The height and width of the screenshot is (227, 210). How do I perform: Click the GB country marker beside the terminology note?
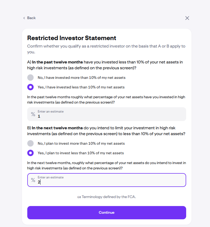click(x=79, y=197)
